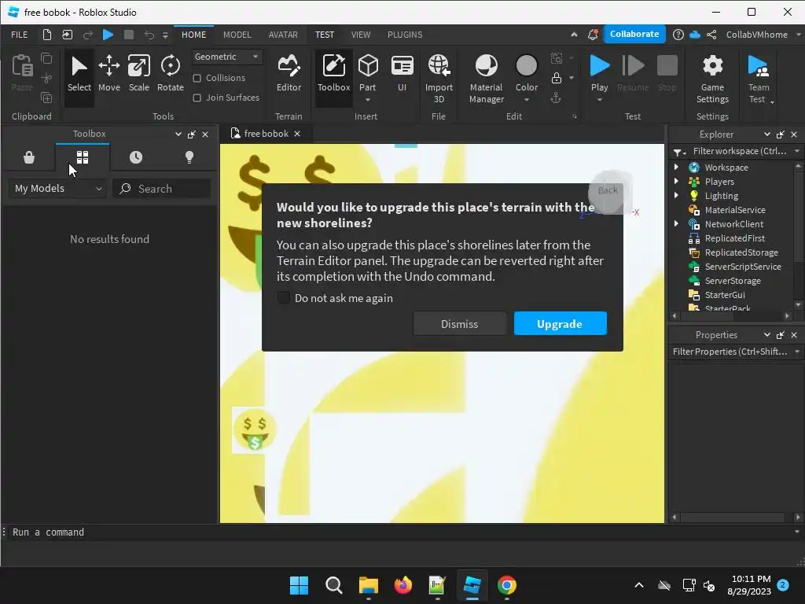Click the Color tool
This screenshot has height=604, width=805.
527,72
